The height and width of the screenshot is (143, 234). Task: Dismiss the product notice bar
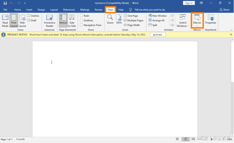231,34
